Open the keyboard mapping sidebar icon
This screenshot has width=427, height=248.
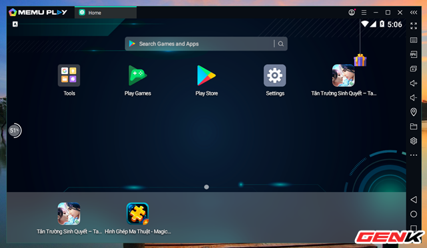point(414,40)
